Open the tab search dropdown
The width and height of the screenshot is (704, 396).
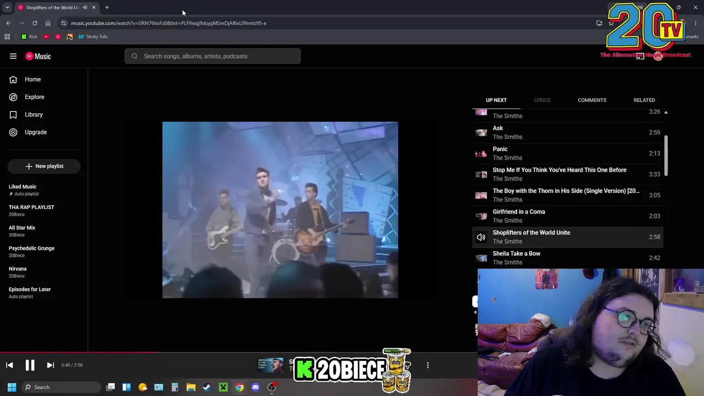(x=7, y=7)
